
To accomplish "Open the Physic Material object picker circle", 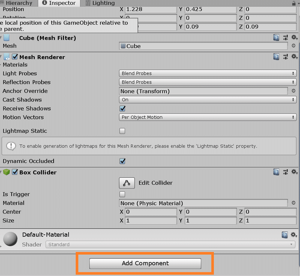I will [294, 203].
